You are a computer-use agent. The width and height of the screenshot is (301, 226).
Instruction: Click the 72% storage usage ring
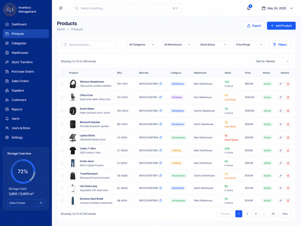coord(23,171)
